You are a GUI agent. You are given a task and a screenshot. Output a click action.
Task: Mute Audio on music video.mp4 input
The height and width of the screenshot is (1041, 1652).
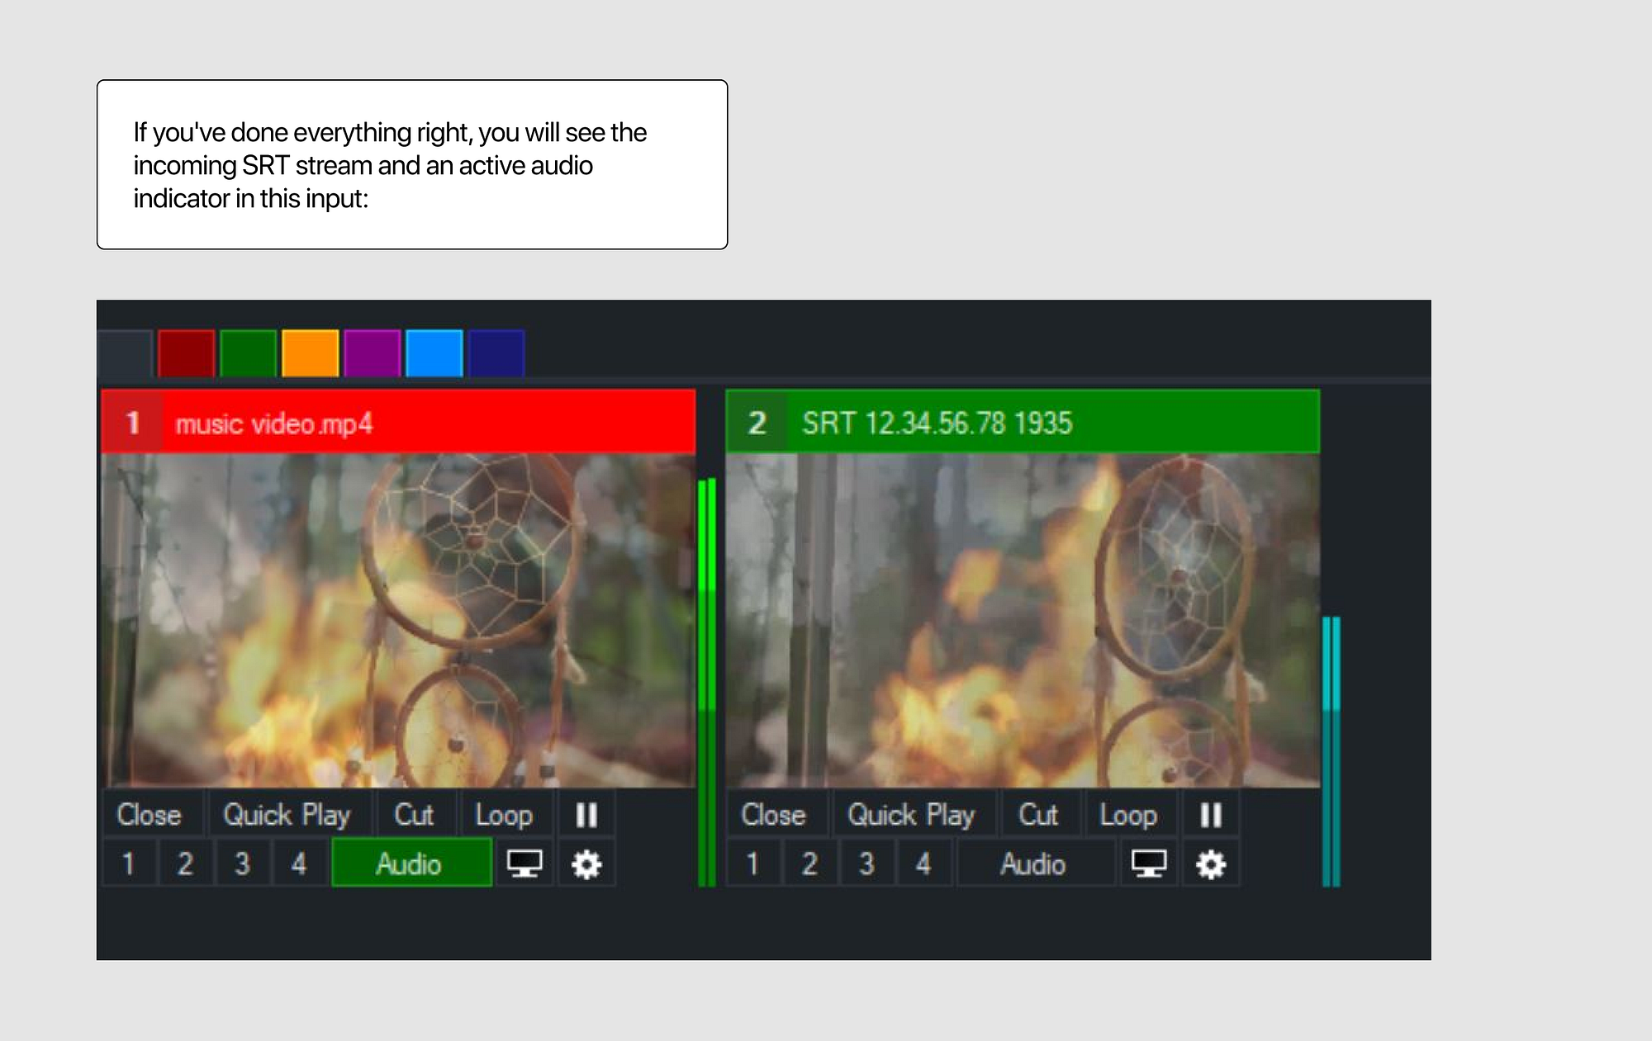(411, 863)
